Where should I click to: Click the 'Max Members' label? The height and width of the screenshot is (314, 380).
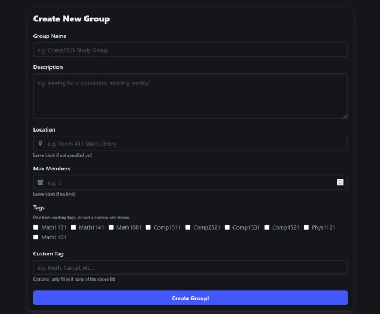pyautogui.click(x=52, y=169)
